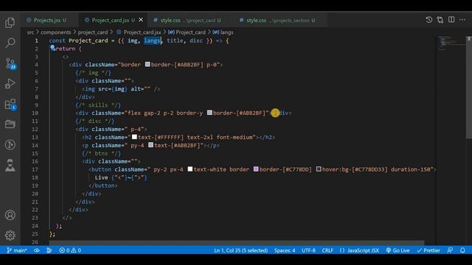The image size is (472, 265).
Task: Open Problems via errors and warnings counter
Action: pyautogui.click(x=70, y=250)
